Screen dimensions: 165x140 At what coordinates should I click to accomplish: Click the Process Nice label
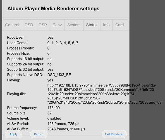18,53
